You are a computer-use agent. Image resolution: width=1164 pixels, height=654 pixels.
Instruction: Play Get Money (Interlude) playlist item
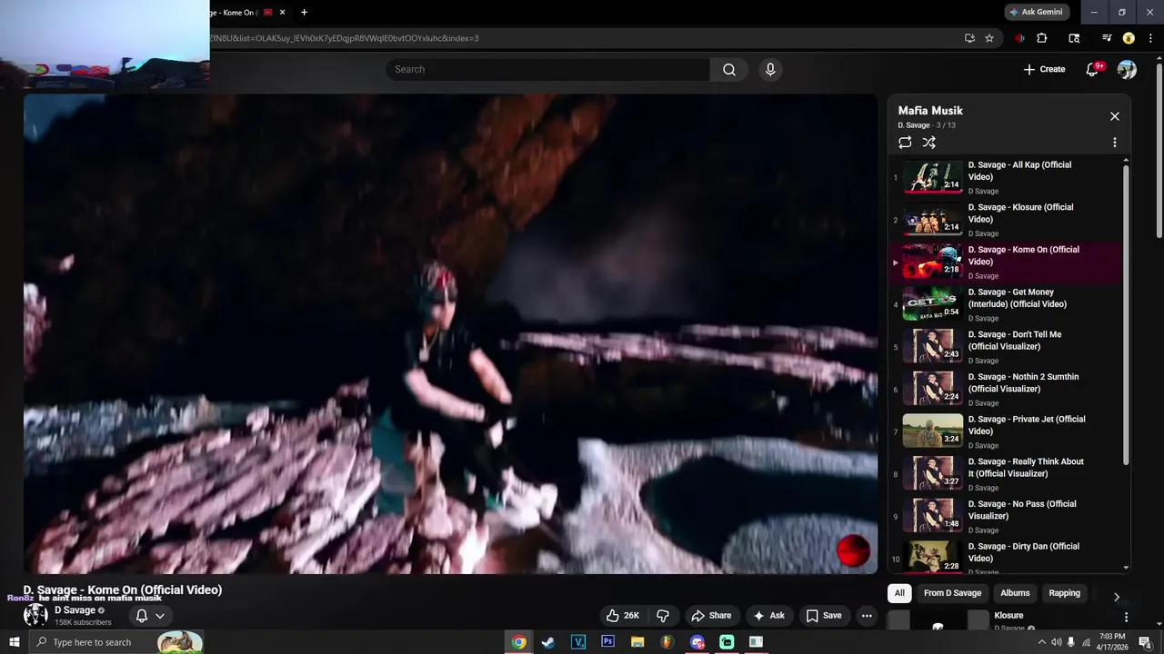[x=1007, y=304]
